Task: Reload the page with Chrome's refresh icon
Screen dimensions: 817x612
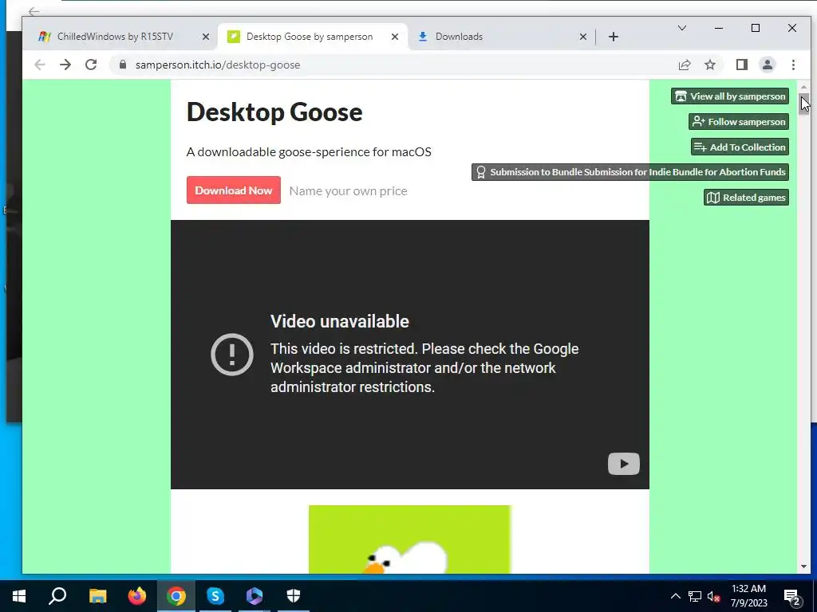Action: click(91, 65)
